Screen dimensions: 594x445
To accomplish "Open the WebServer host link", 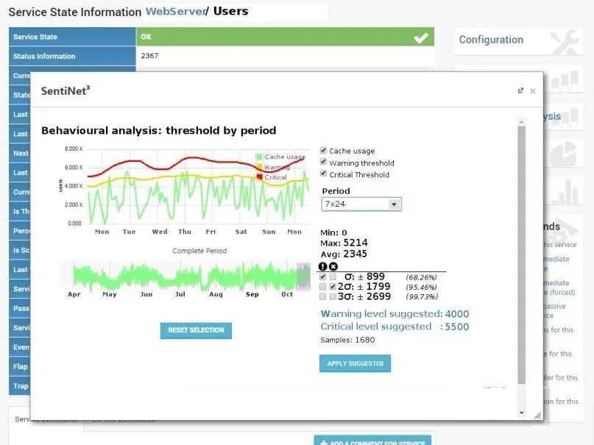I will click(175, 11).
